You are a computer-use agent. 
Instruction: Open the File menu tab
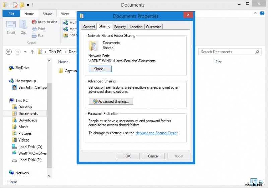(11, 13)
